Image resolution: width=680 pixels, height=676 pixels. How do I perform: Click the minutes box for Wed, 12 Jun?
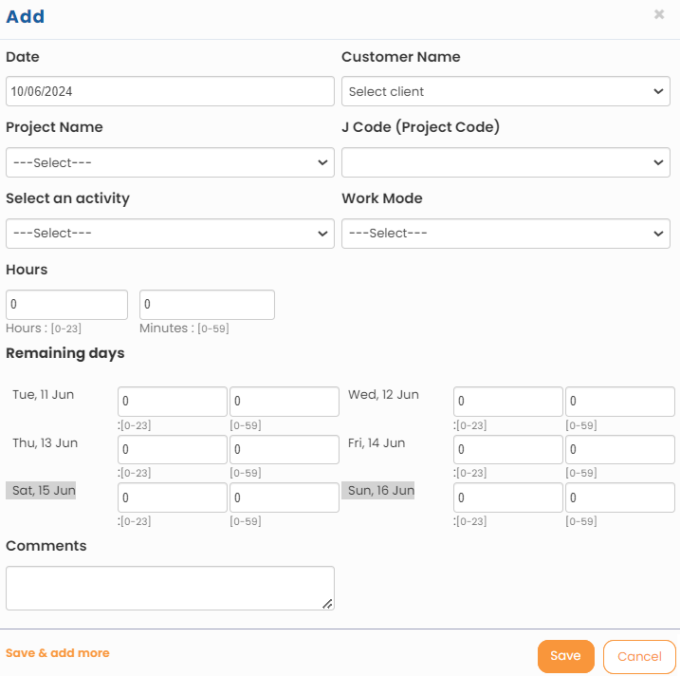point(620,402)
